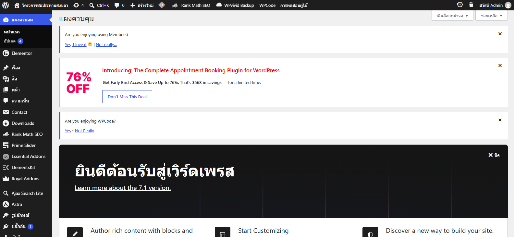
Task: Click the comments bubble showing 0
Action: [x=119, y=5]
